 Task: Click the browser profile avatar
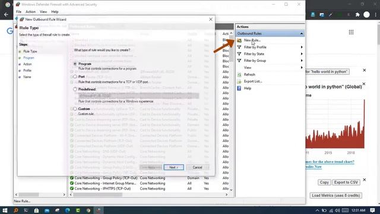366,14
